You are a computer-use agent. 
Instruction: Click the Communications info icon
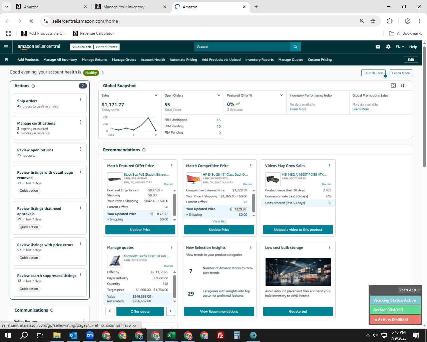point(52,310)
